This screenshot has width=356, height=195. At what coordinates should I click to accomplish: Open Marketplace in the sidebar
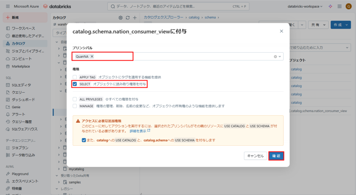coord(21,66)
